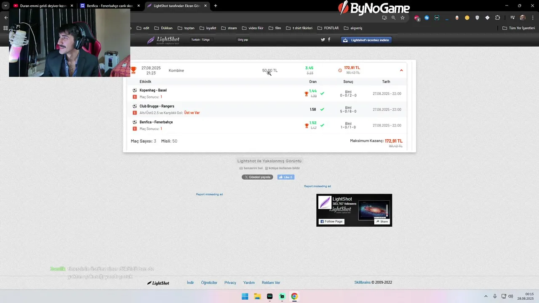
Task: Open a new browser tab
Action: 216,6
